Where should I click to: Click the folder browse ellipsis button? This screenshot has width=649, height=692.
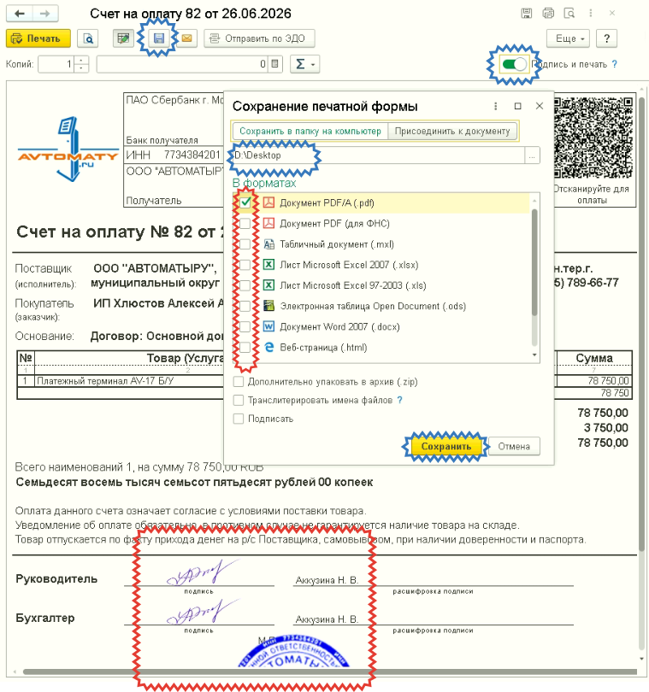532,155
